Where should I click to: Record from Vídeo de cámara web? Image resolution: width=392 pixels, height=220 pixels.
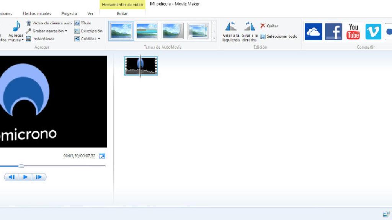click(x=49, y=23)
